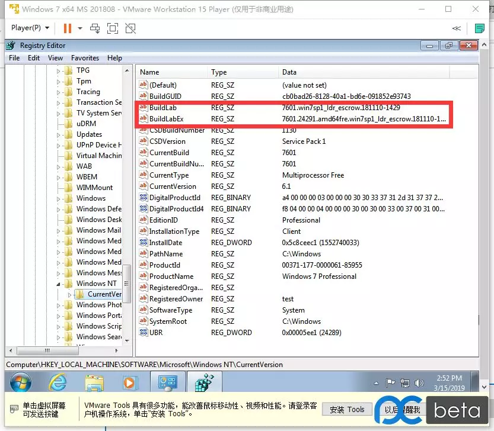Open the Player(P) menu
This screenshot has height=431, width=494.
point(30,28)
